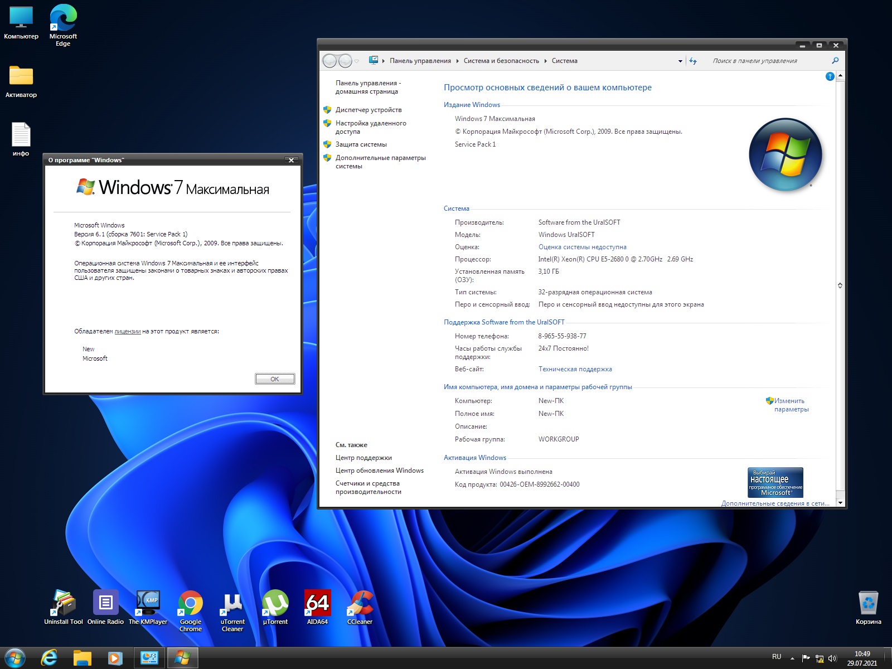Click Изменить параметры link
892x669 pixels.
coord(791,405)
